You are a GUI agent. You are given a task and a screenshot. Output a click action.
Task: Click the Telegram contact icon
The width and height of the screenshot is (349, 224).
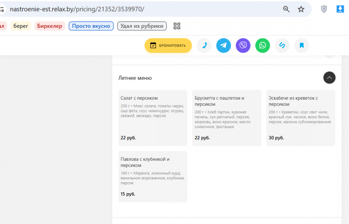coord(224,46)
